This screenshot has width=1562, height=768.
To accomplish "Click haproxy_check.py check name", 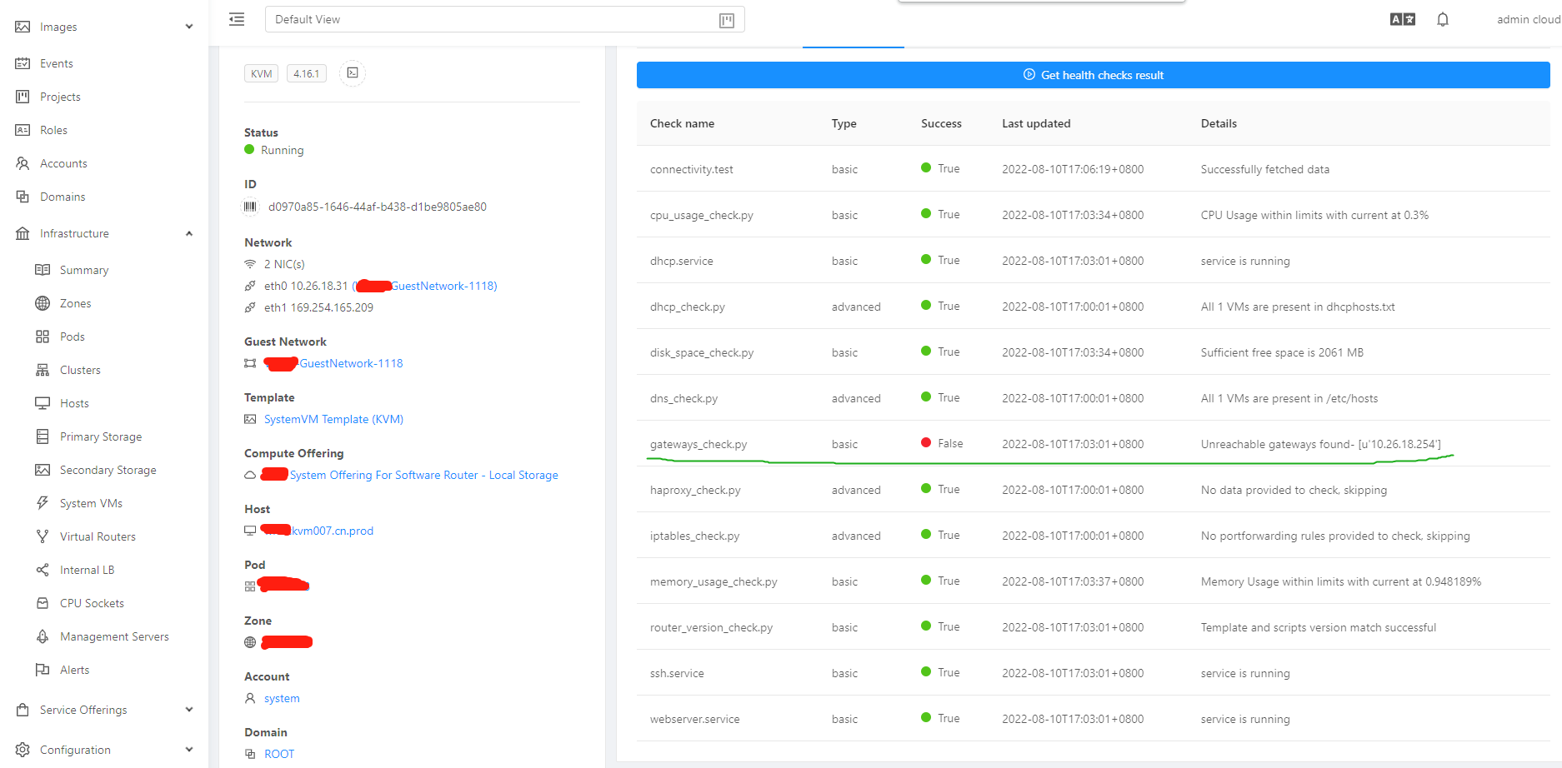I will coord(695,490).
